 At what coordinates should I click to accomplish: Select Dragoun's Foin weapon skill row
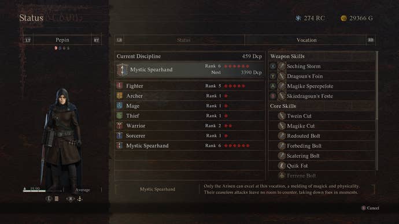click(x=322, y=76)
